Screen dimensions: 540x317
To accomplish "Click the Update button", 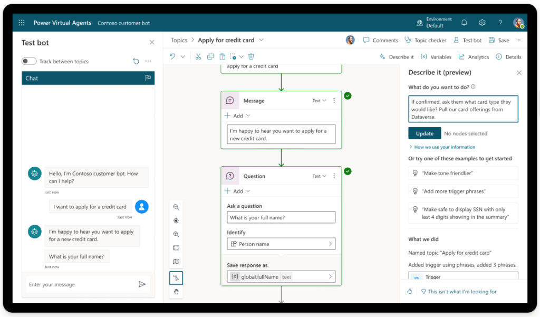I will [x=425, y=133].
